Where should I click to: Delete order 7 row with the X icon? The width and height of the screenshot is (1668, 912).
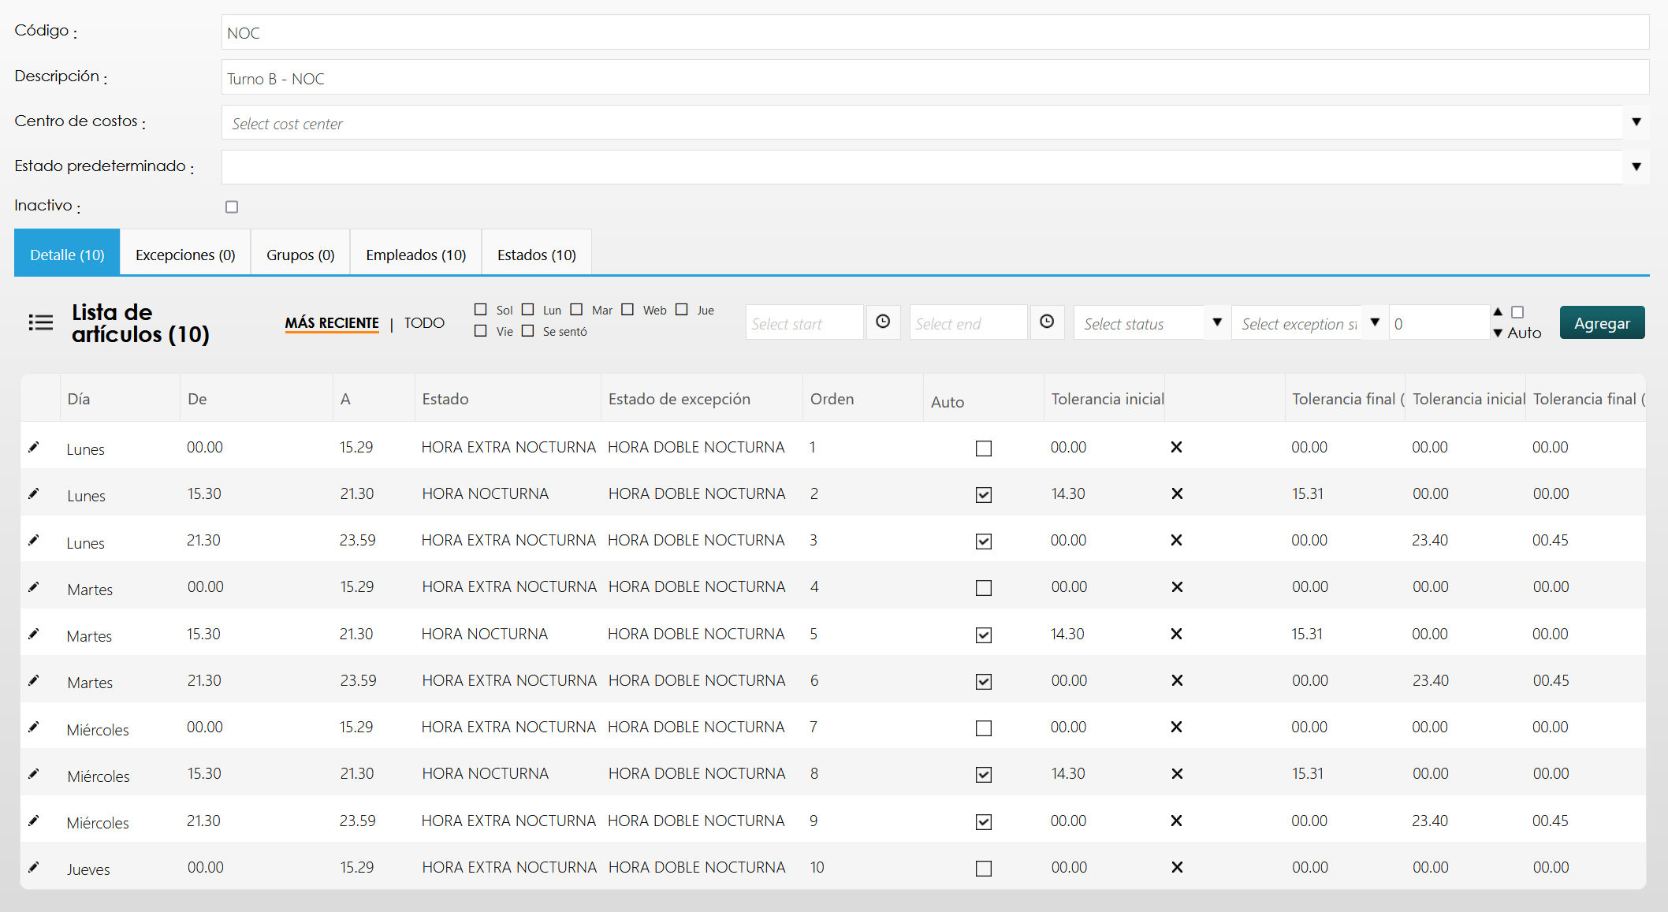[x=1176, y=727]
